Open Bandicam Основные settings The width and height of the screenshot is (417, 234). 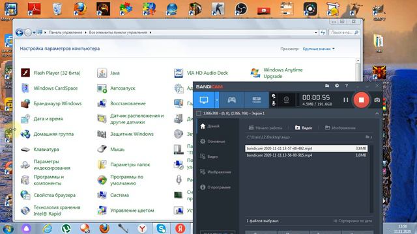coord(213,142)
